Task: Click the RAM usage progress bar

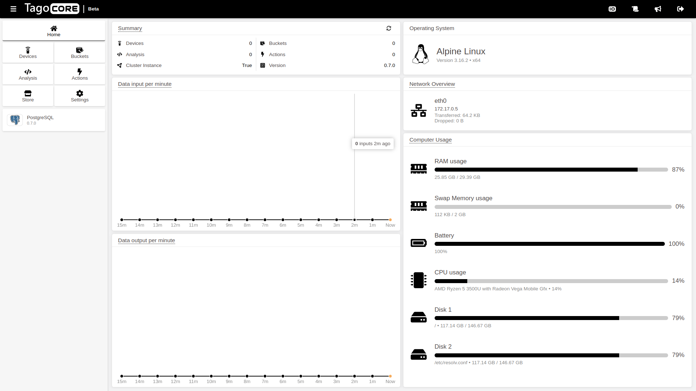Action: click(551, 170)
